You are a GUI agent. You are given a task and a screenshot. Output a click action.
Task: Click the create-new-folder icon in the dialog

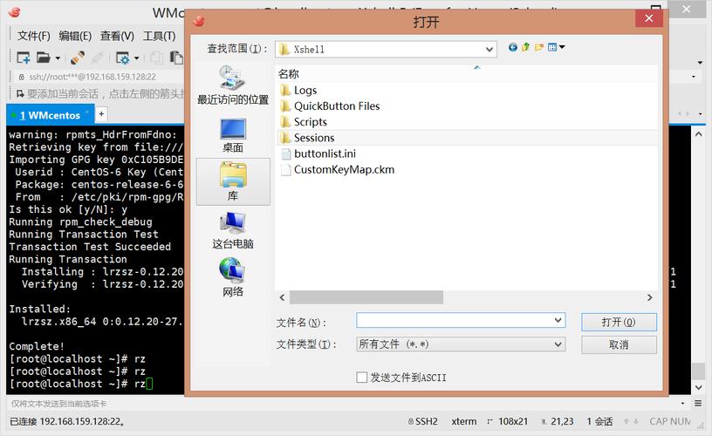(x=539, y=47)
